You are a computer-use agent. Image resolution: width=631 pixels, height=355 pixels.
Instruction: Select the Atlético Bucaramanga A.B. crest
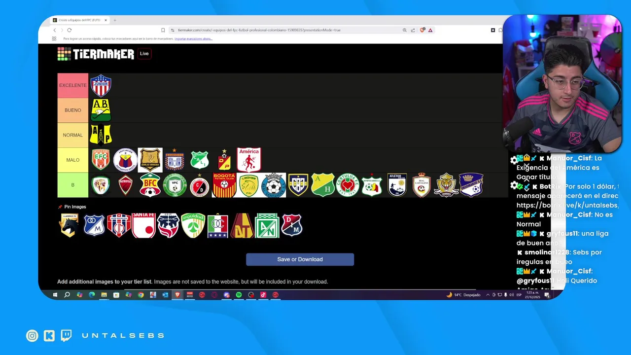click(x=101, y=110)
